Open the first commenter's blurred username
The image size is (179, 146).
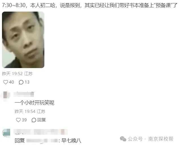tap(24, 94)
